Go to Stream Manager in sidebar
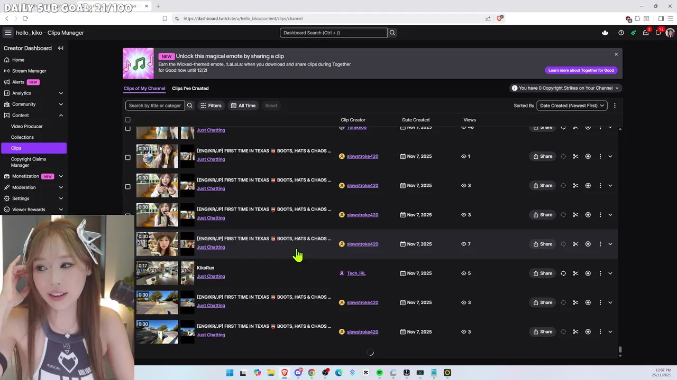Screen dimensions: 677x380 click(x=29, y=71)
